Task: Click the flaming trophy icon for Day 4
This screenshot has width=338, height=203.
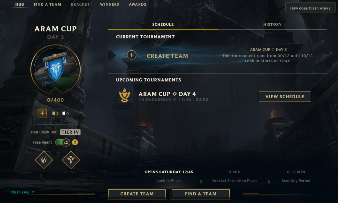Action: (x=124, y=95)
